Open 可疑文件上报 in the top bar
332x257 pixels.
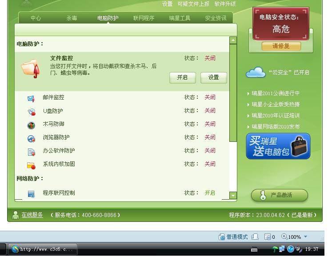(x=193, y=4)
